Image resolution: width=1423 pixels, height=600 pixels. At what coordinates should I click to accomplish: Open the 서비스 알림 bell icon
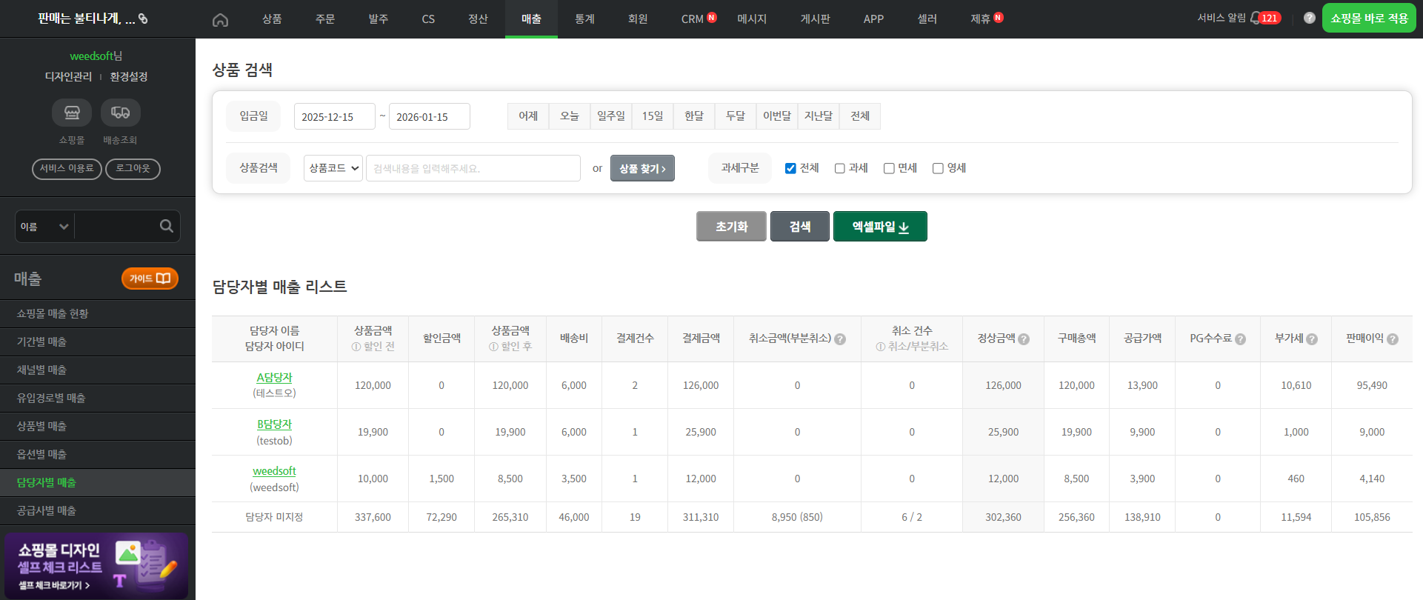1256,18
